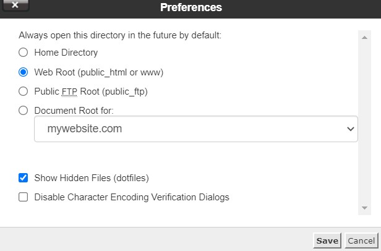This screenshot has height=251, width=381.
Task: Choose Web Root (public_html or www) option
Action: tap(24, 72)
